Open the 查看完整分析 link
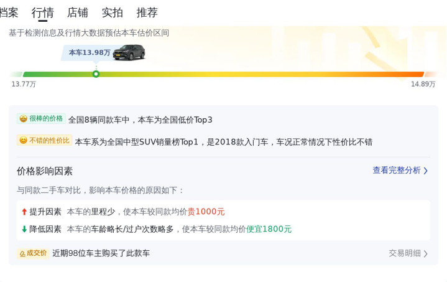 tap(397, 171)
